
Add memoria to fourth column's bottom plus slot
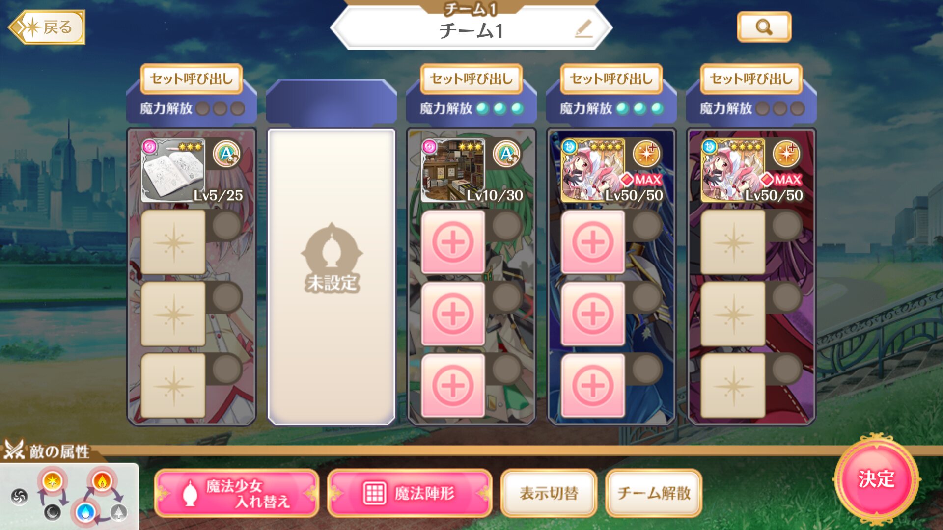tap(593, 386)
